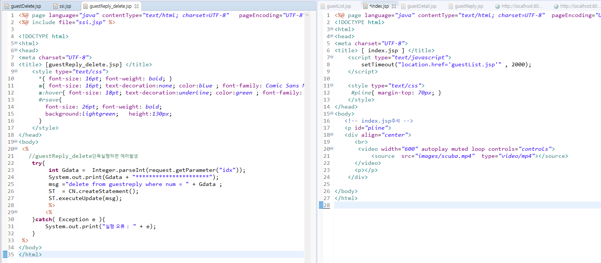Collapse the <head> fold at line 4 in index.jsp

click(331, 36)
